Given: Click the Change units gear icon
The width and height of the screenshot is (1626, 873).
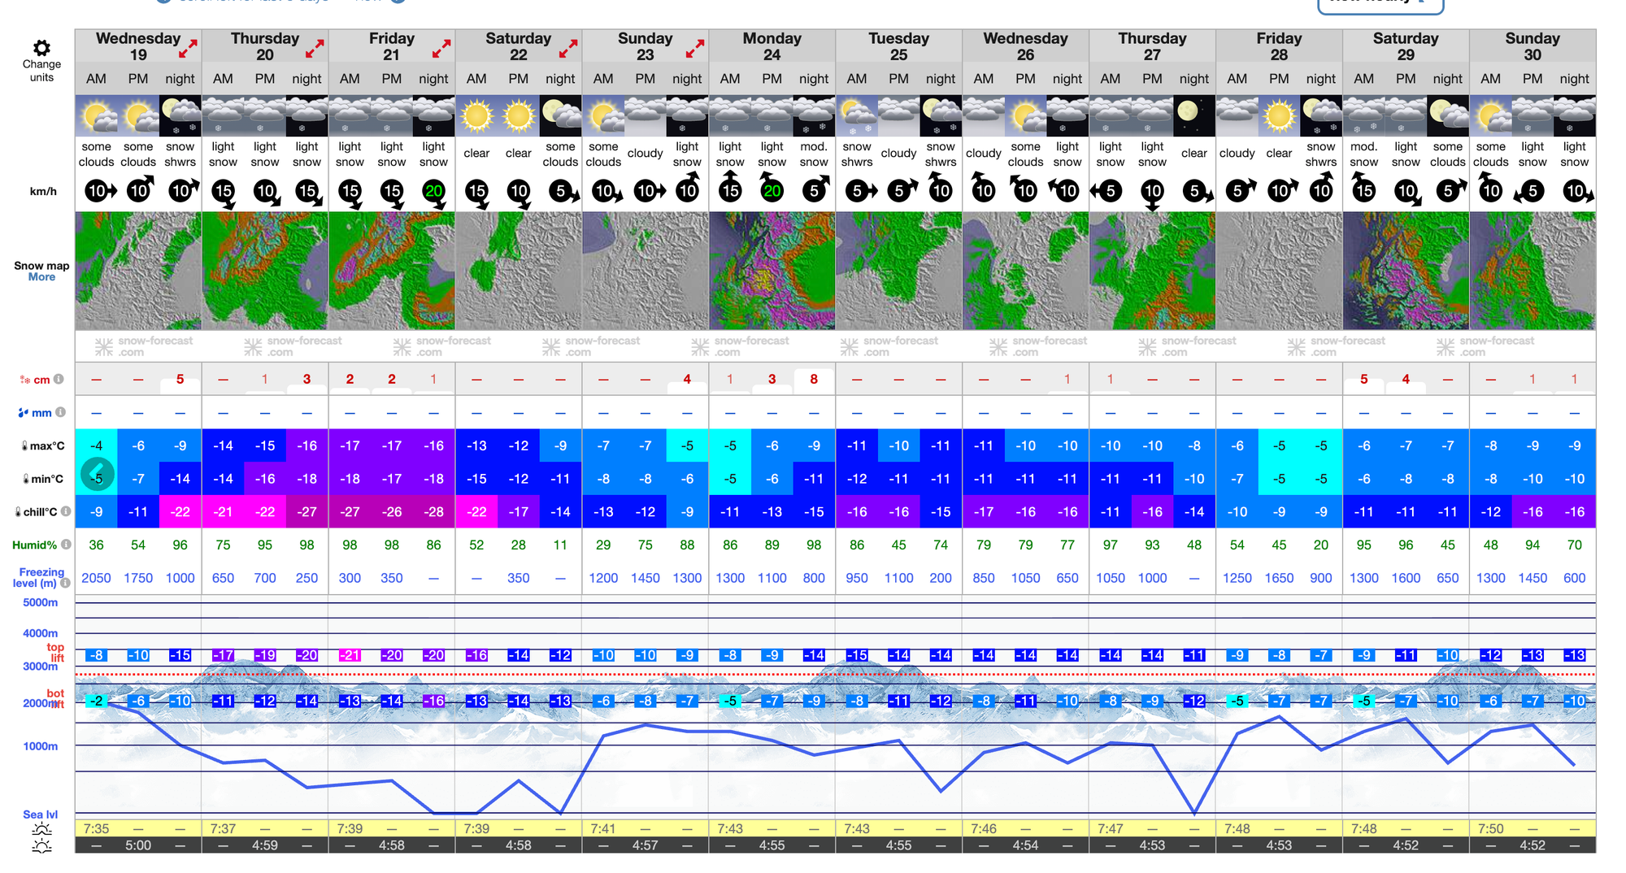Looking at the screenshot, I should (41, 48).
